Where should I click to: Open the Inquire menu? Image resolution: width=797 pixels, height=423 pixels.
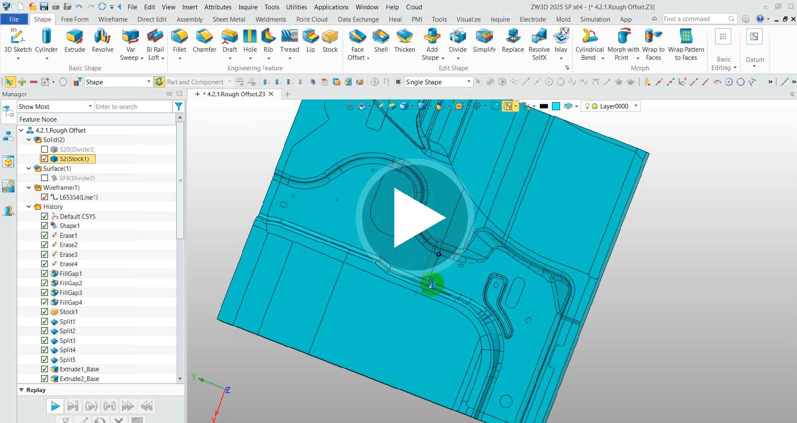coord(248,7)
